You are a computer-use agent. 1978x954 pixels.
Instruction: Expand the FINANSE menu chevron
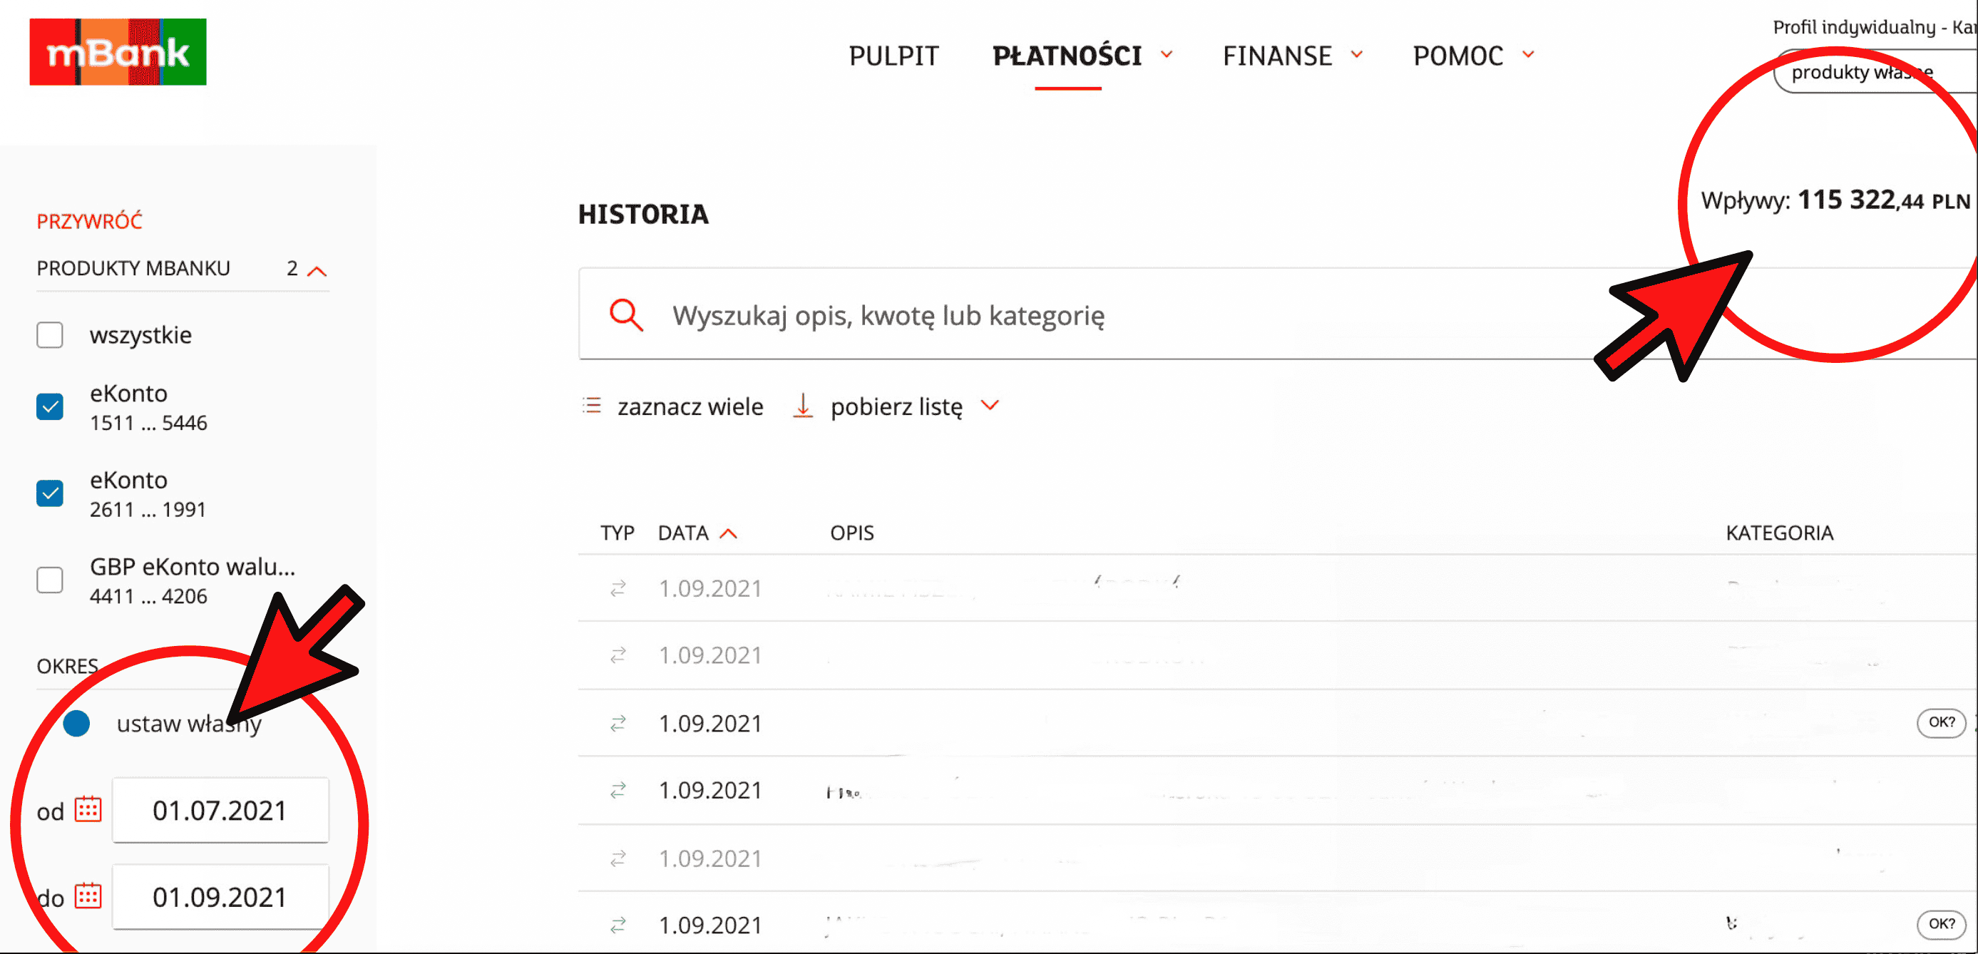1357,54
